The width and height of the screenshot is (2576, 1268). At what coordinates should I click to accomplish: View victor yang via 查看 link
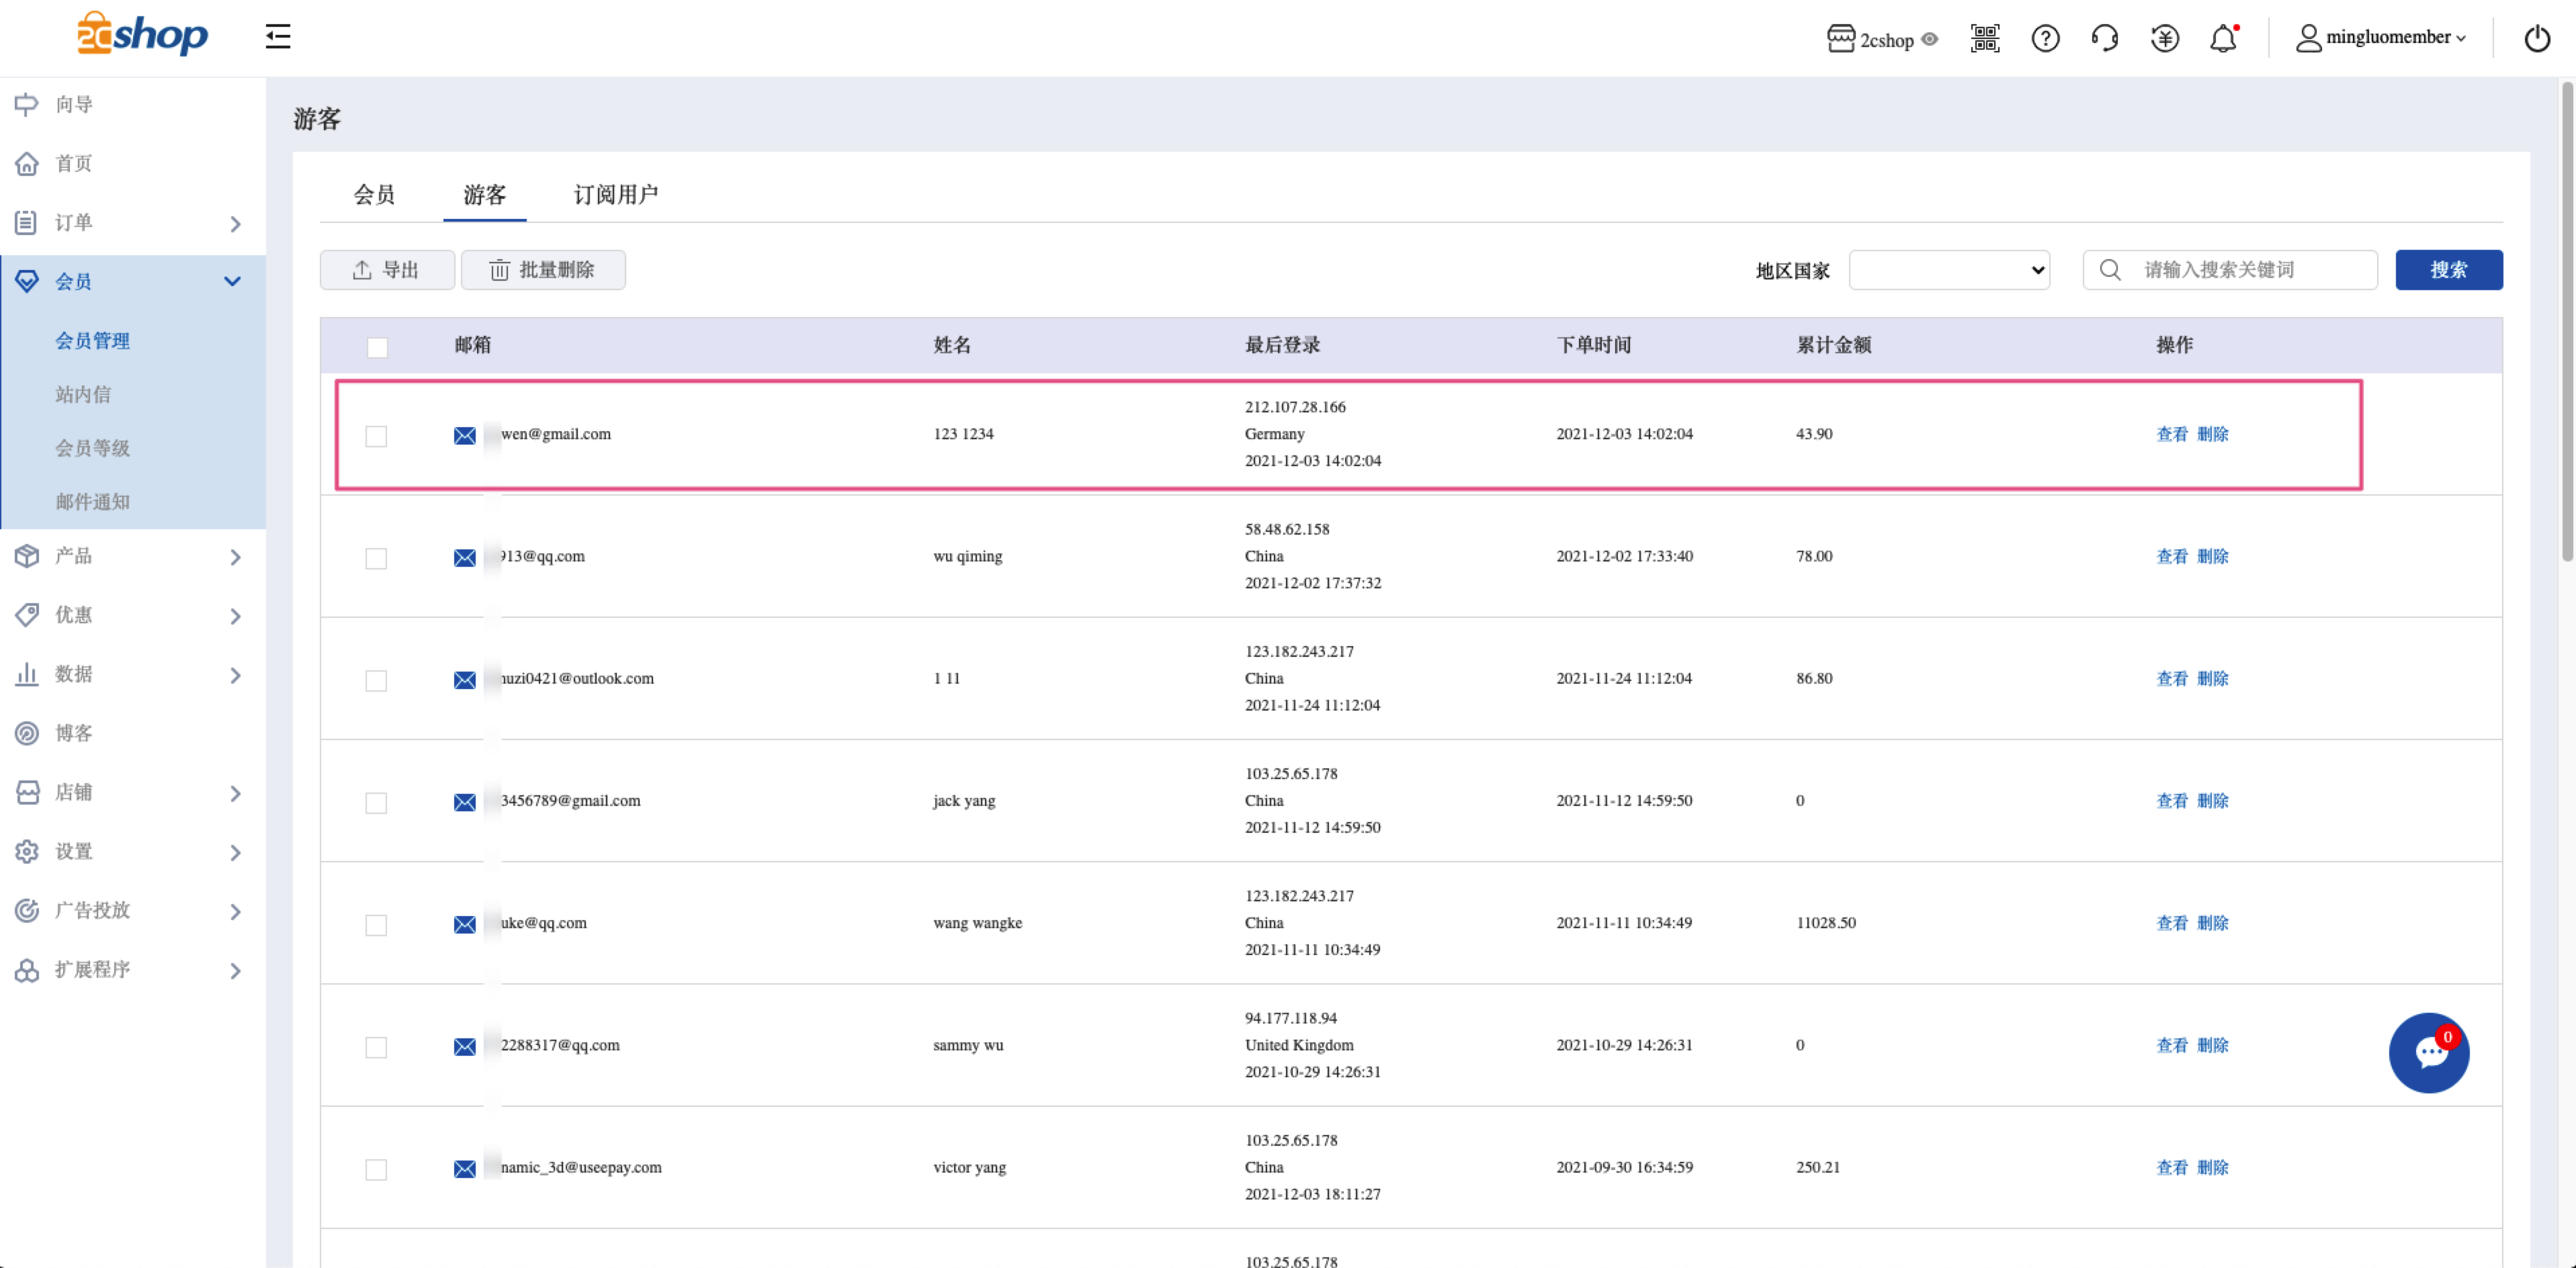(x=2172, y=1168)
